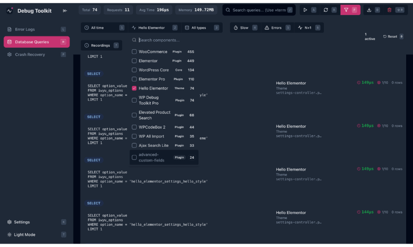Open Settings in the sidebar
Screen dimensions: 413x247
pyautogui.click(x=37, y=222)
